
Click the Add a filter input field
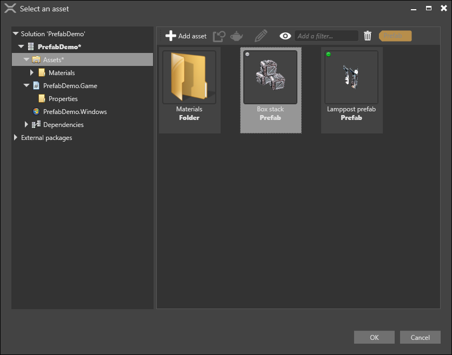point(326,35)
